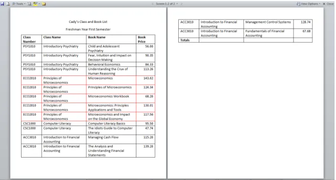Click Microeconomics: Principles Applications and Tools
Image resolution: width=336 pixels, height=180 pixels.
pos(111,107)
